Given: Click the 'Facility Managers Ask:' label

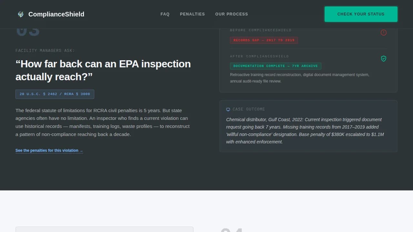Looking at the screenshot, I should (45, 51).
